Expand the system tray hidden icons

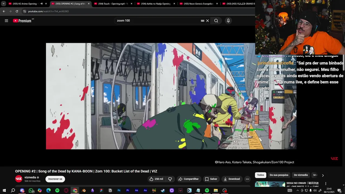point(298,190)
